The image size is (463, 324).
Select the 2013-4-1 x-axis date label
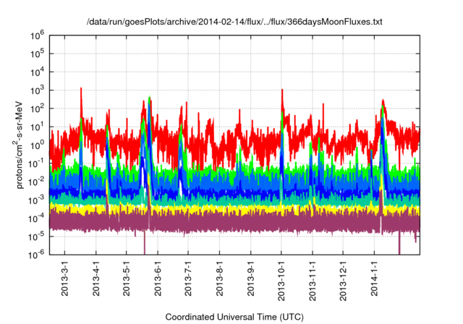95,281
